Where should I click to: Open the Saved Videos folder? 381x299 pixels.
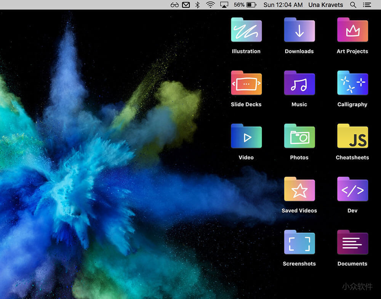click(299, 189)
